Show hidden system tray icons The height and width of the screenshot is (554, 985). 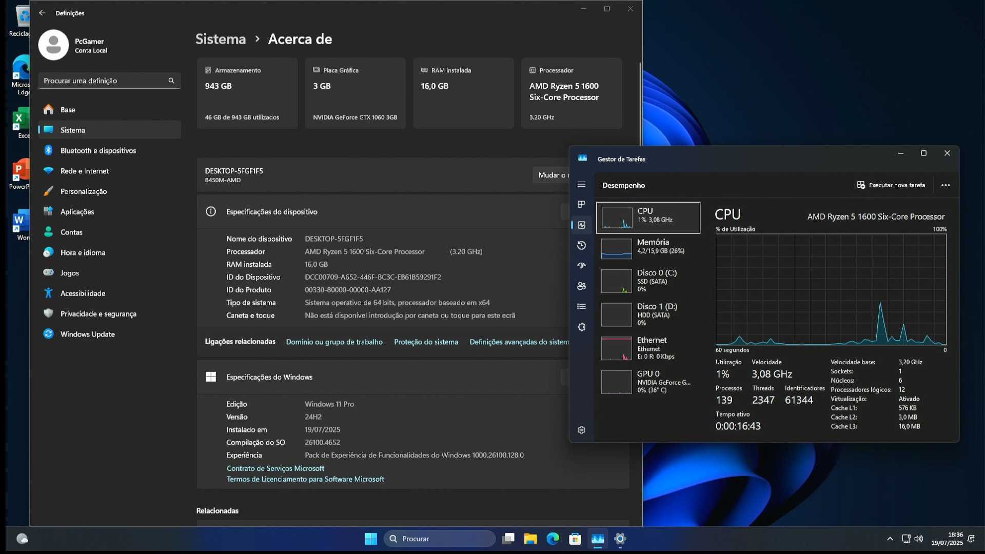coord(890,539)
